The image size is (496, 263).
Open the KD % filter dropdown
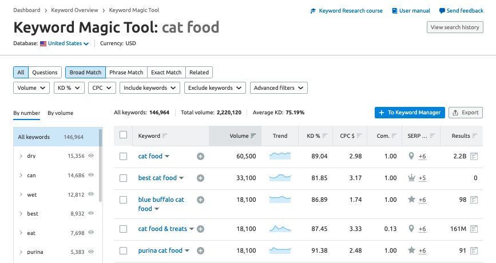click(x=69, y=88)
